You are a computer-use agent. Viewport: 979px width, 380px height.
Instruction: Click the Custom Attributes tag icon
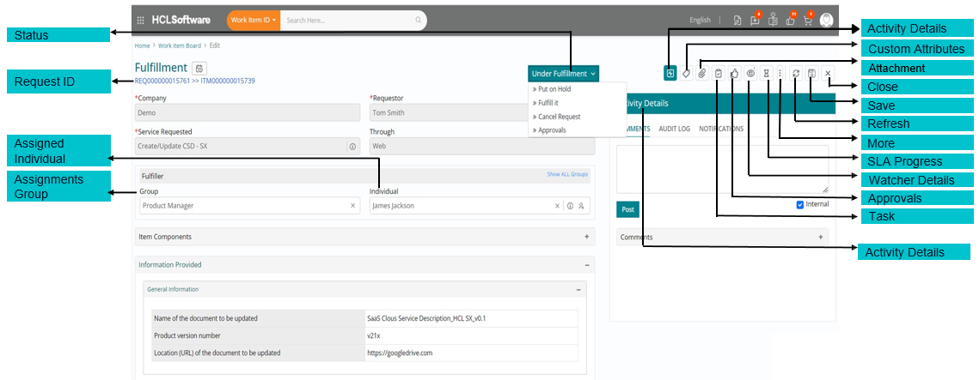point(686,74)
